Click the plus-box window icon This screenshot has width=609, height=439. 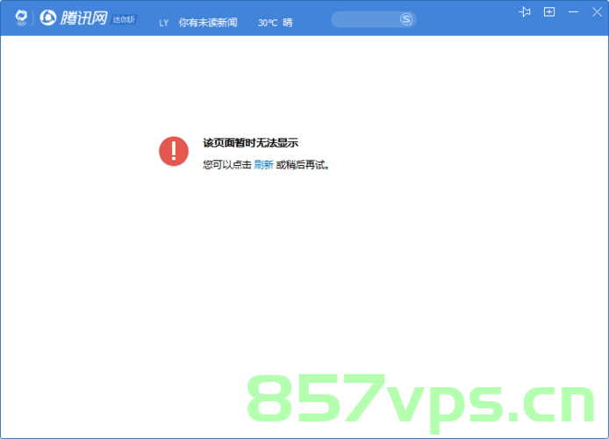pyautogui.click(x=549, y=12)
